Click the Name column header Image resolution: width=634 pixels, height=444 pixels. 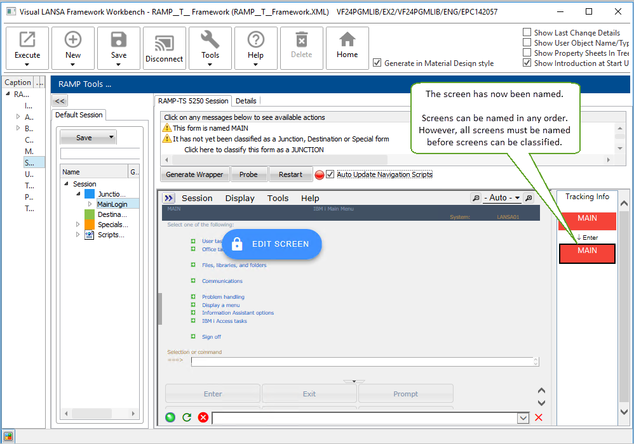pyautogui.click(x=94, y=171)
